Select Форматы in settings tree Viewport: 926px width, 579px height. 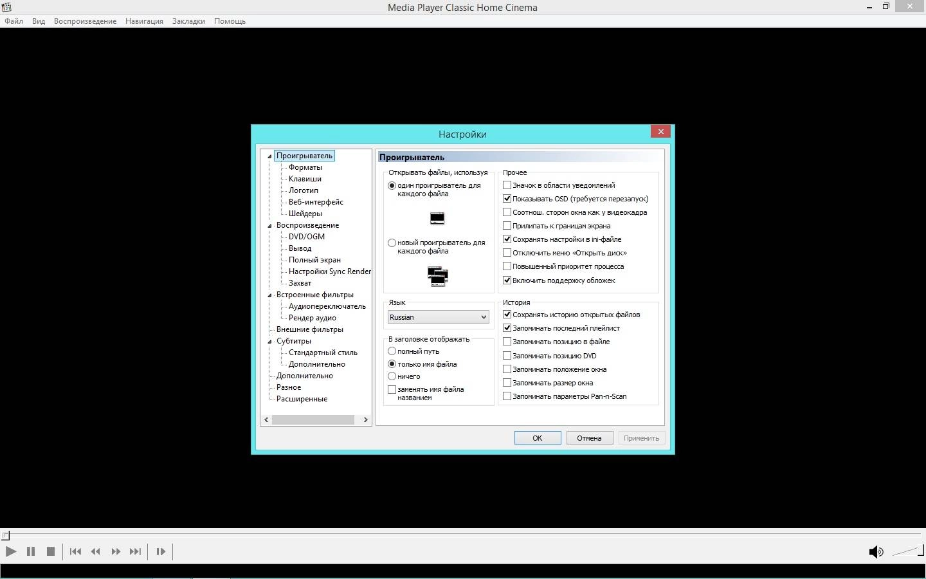tap(305, 167)
